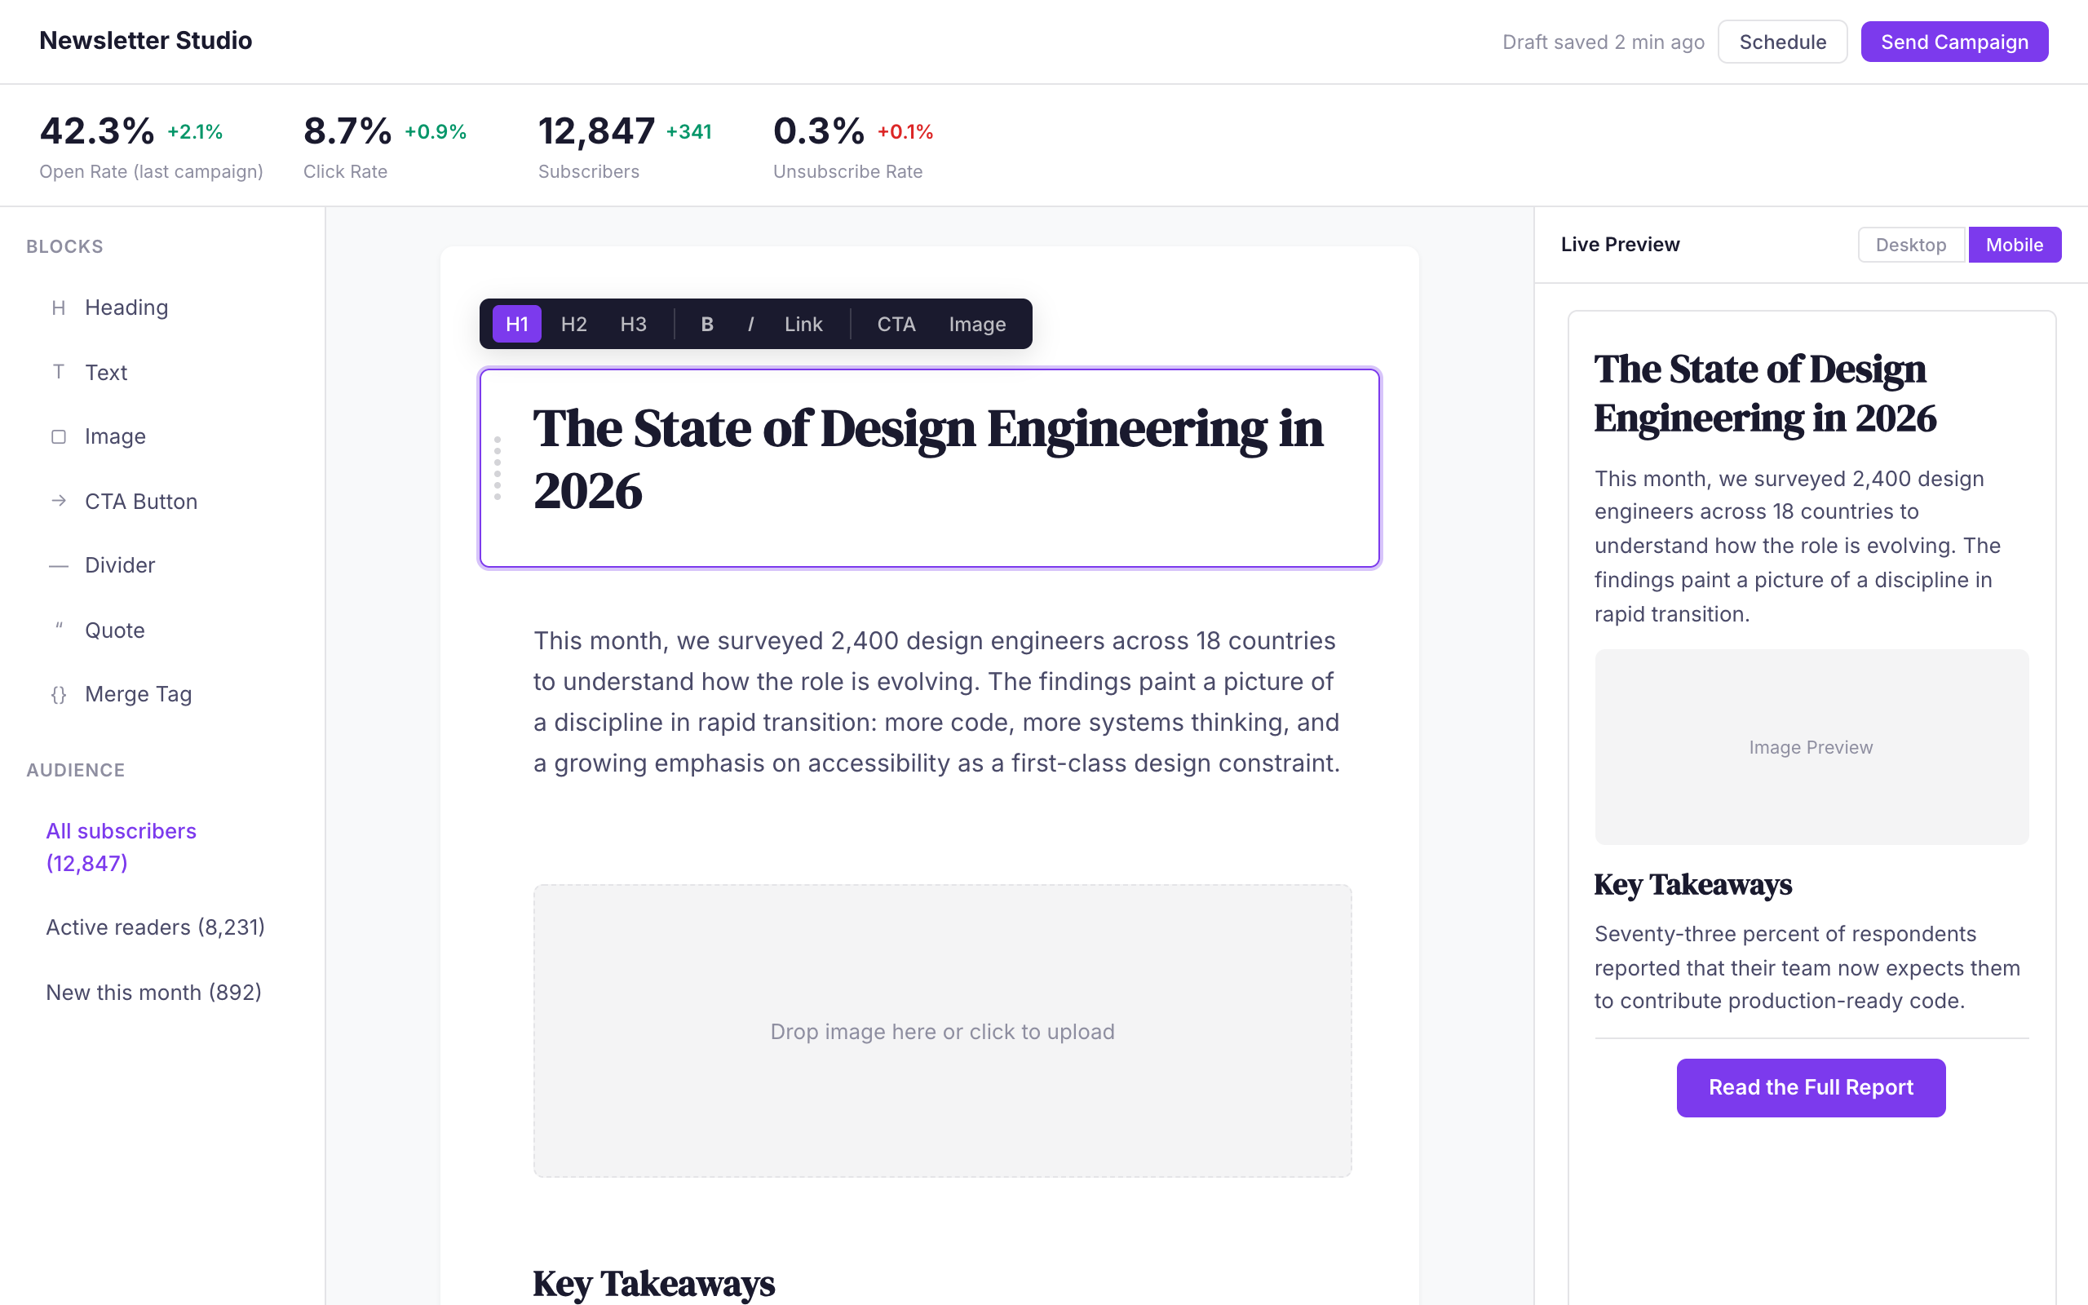Toggle bold formatting in toolbar
This screenshot has width=2088, height=1305.
pos(706,325)
